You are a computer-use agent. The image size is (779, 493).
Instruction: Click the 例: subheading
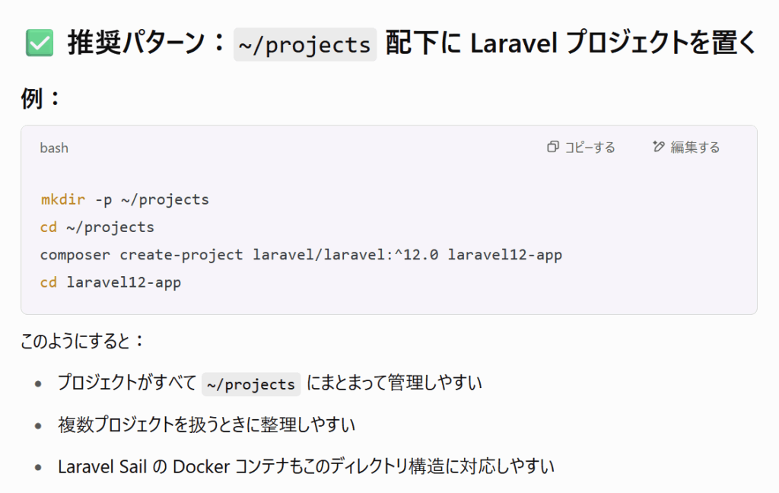point(40,98)
